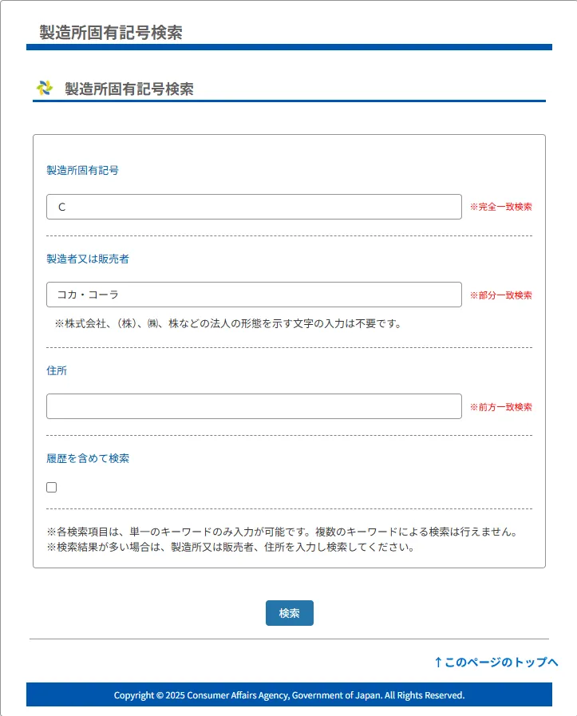Click the top page title 製造所固有記号検索
Screen dimensions: 577x716
click(111, 33)
